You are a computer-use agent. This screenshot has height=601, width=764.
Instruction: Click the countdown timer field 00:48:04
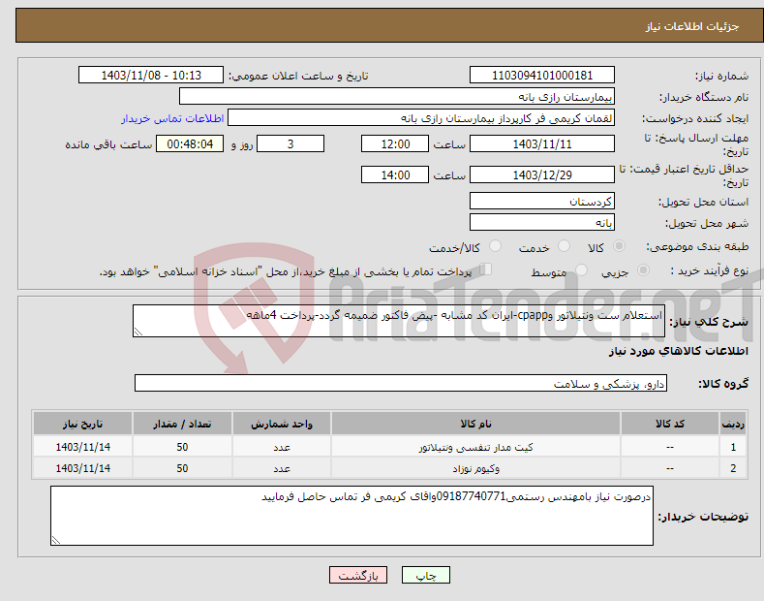click(x=190, y=143)
